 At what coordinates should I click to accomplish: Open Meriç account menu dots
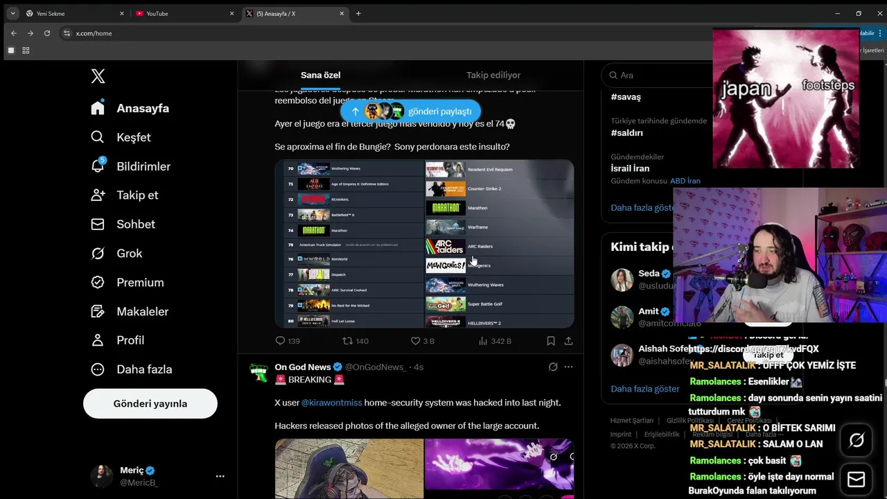pos(220,476)
